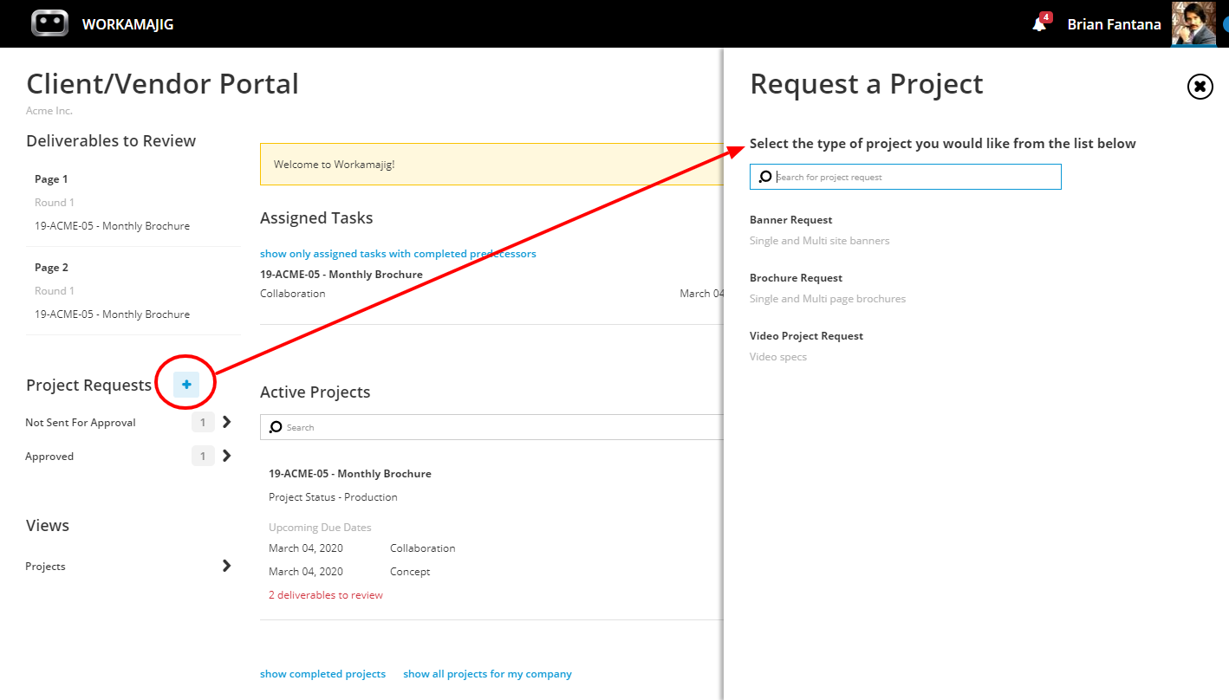Expand the Projects view chevron
The image size is (1229, 700).
[x=227, y=566]
